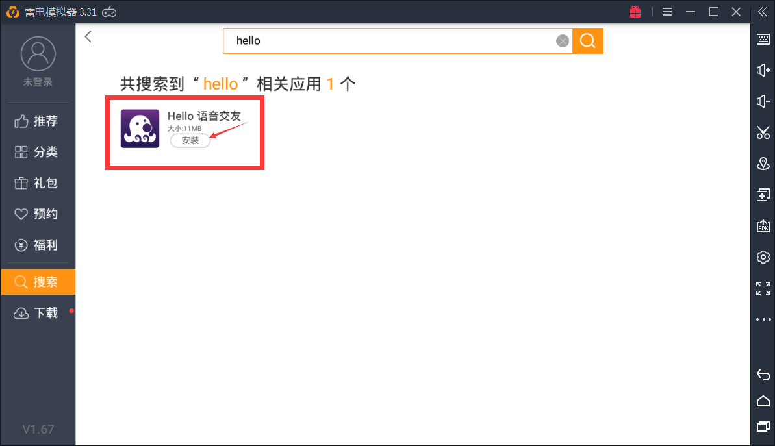
Task: Clear the hello search text
Action: point(562,40)
